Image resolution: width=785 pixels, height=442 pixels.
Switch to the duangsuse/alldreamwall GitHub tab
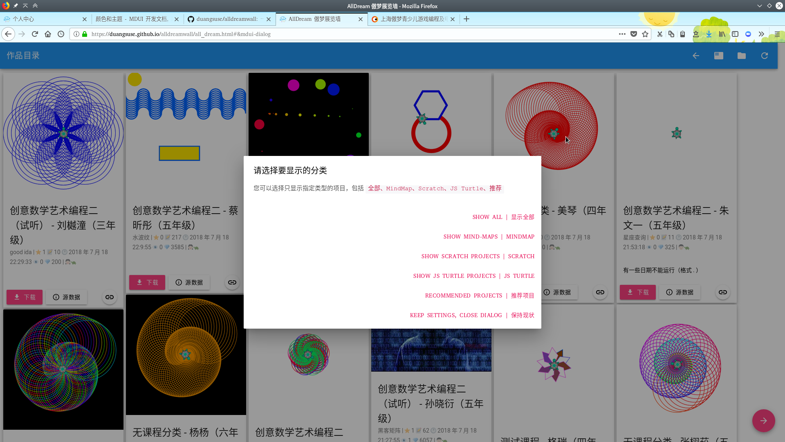227,19
